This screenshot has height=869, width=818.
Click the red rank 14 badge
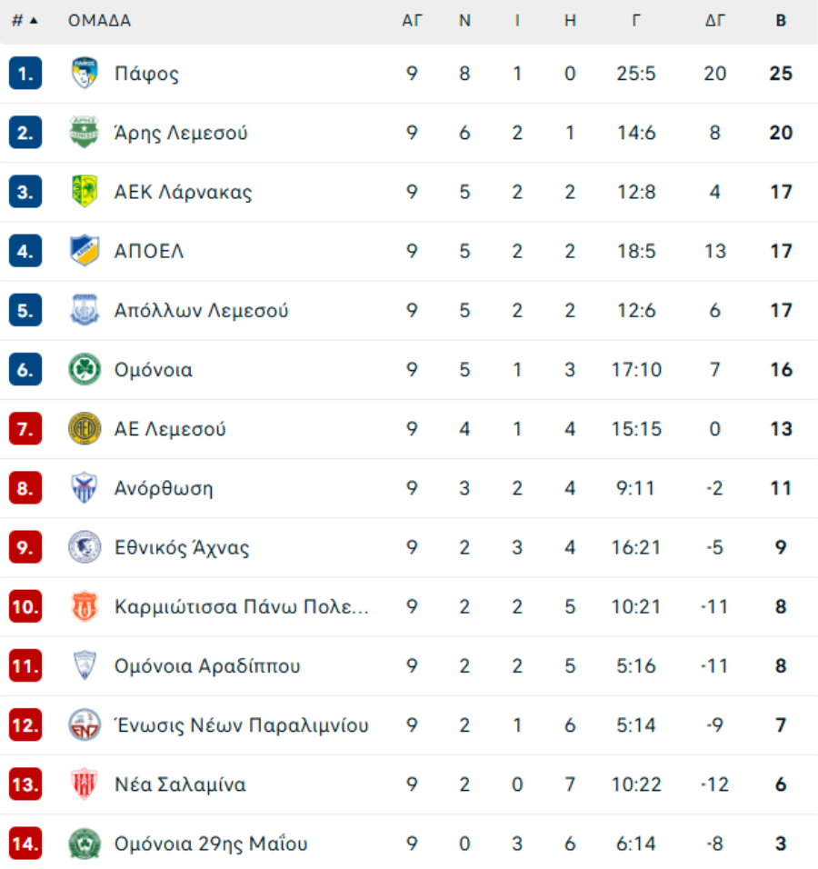(25, 844)
